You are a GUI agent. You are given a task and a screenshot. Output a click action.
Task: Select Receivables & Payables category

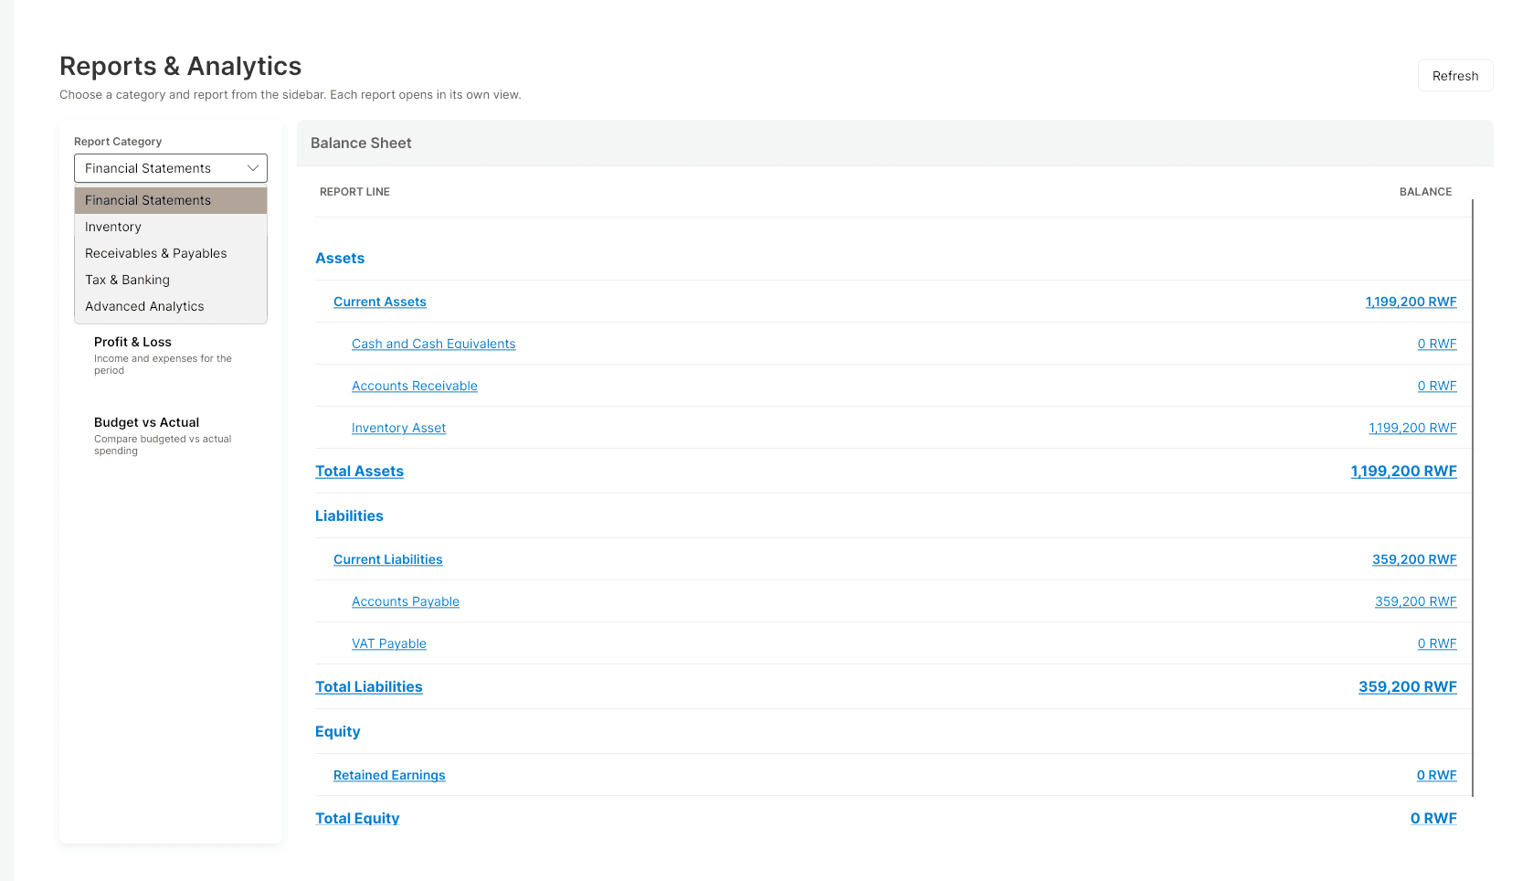[171, 253]
